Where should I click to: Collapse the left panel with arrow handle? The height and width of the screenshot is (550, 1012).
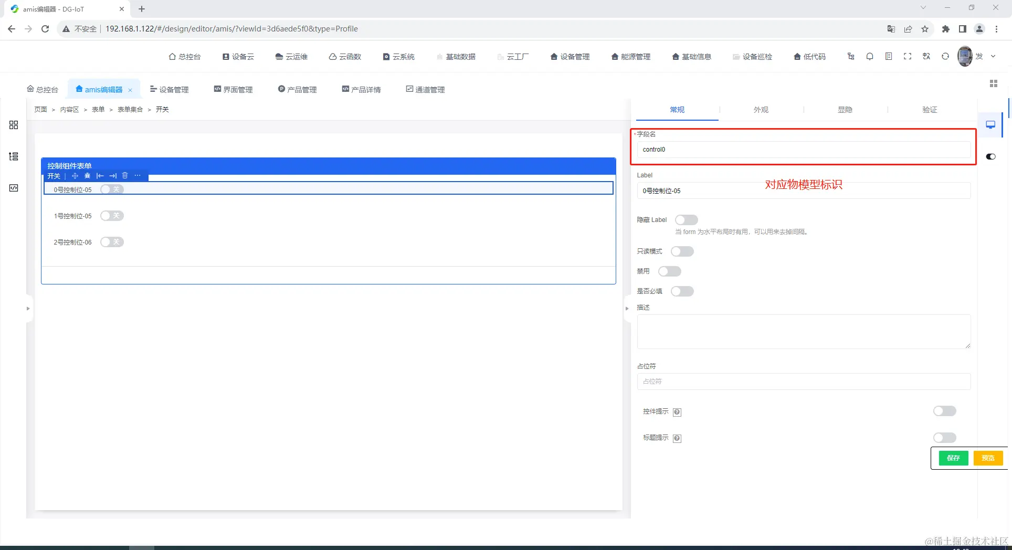[28, 309]
